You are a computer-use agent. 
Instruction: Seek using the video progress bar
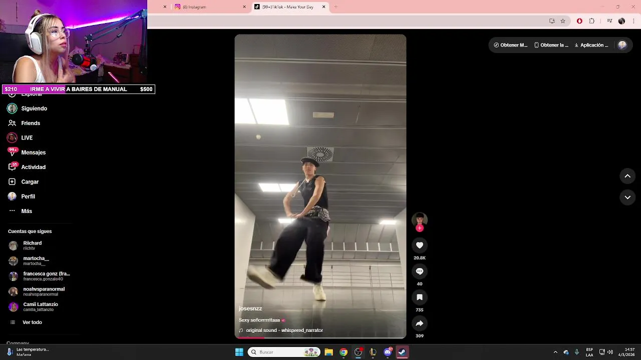click(x=320, y=337)
